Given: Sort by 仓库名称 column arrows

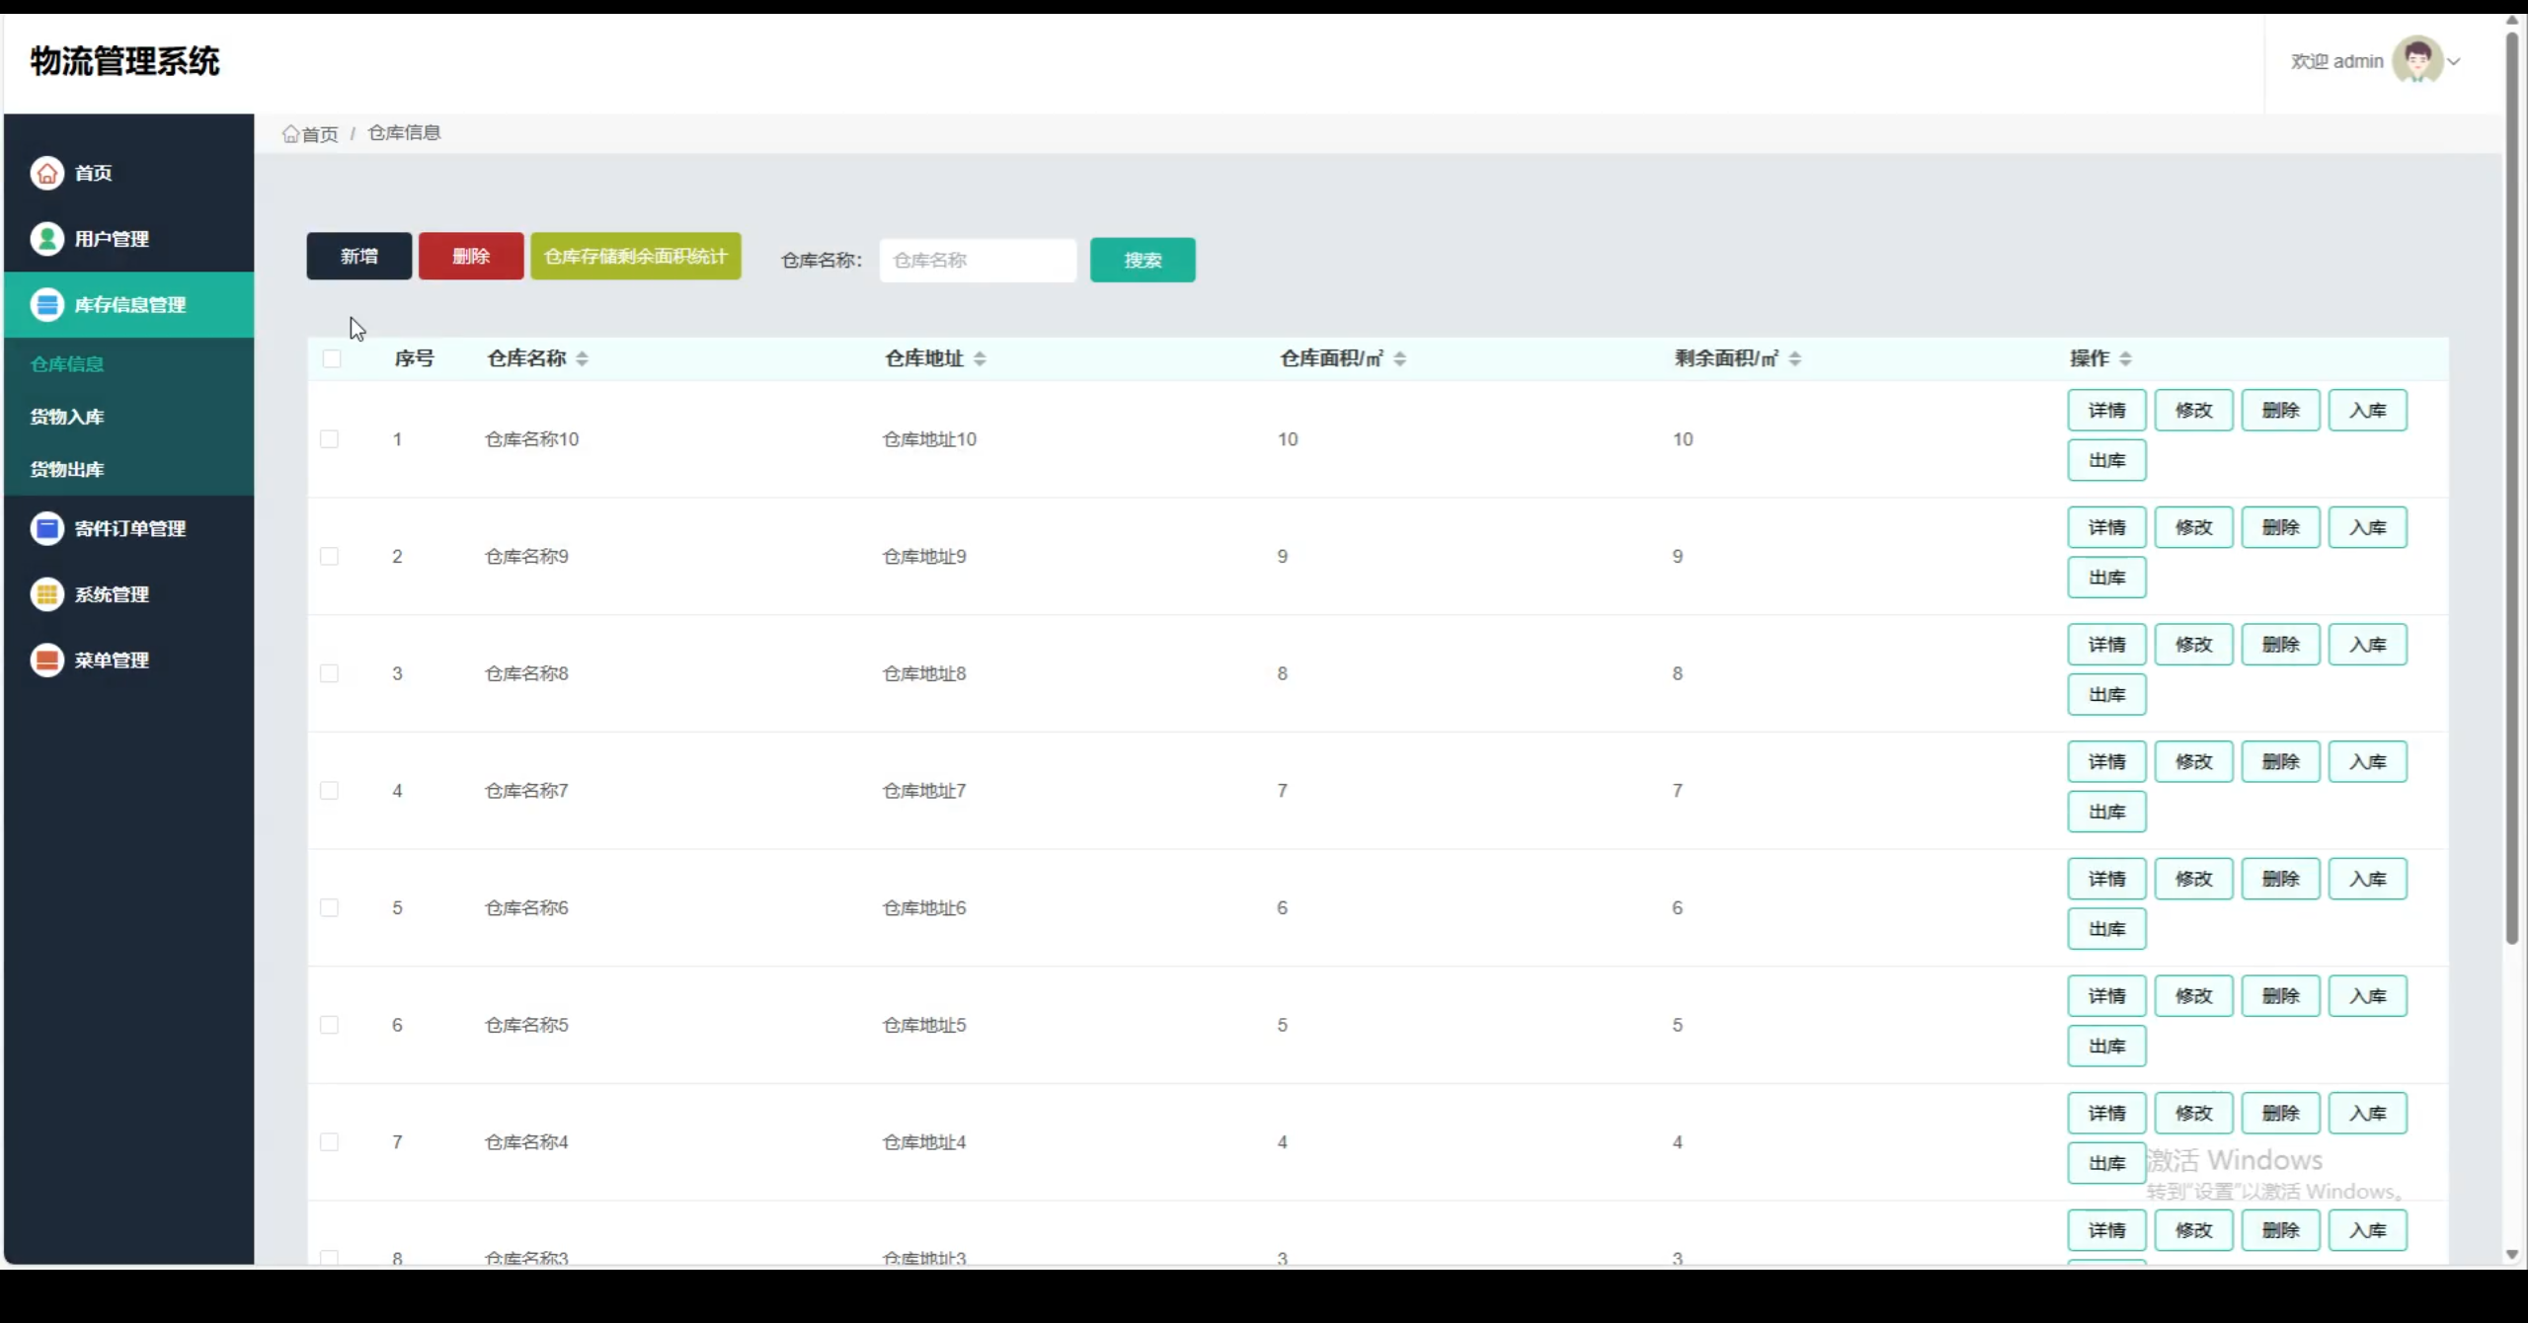Looking at the screenshot, I should click(x=583, y=358).
